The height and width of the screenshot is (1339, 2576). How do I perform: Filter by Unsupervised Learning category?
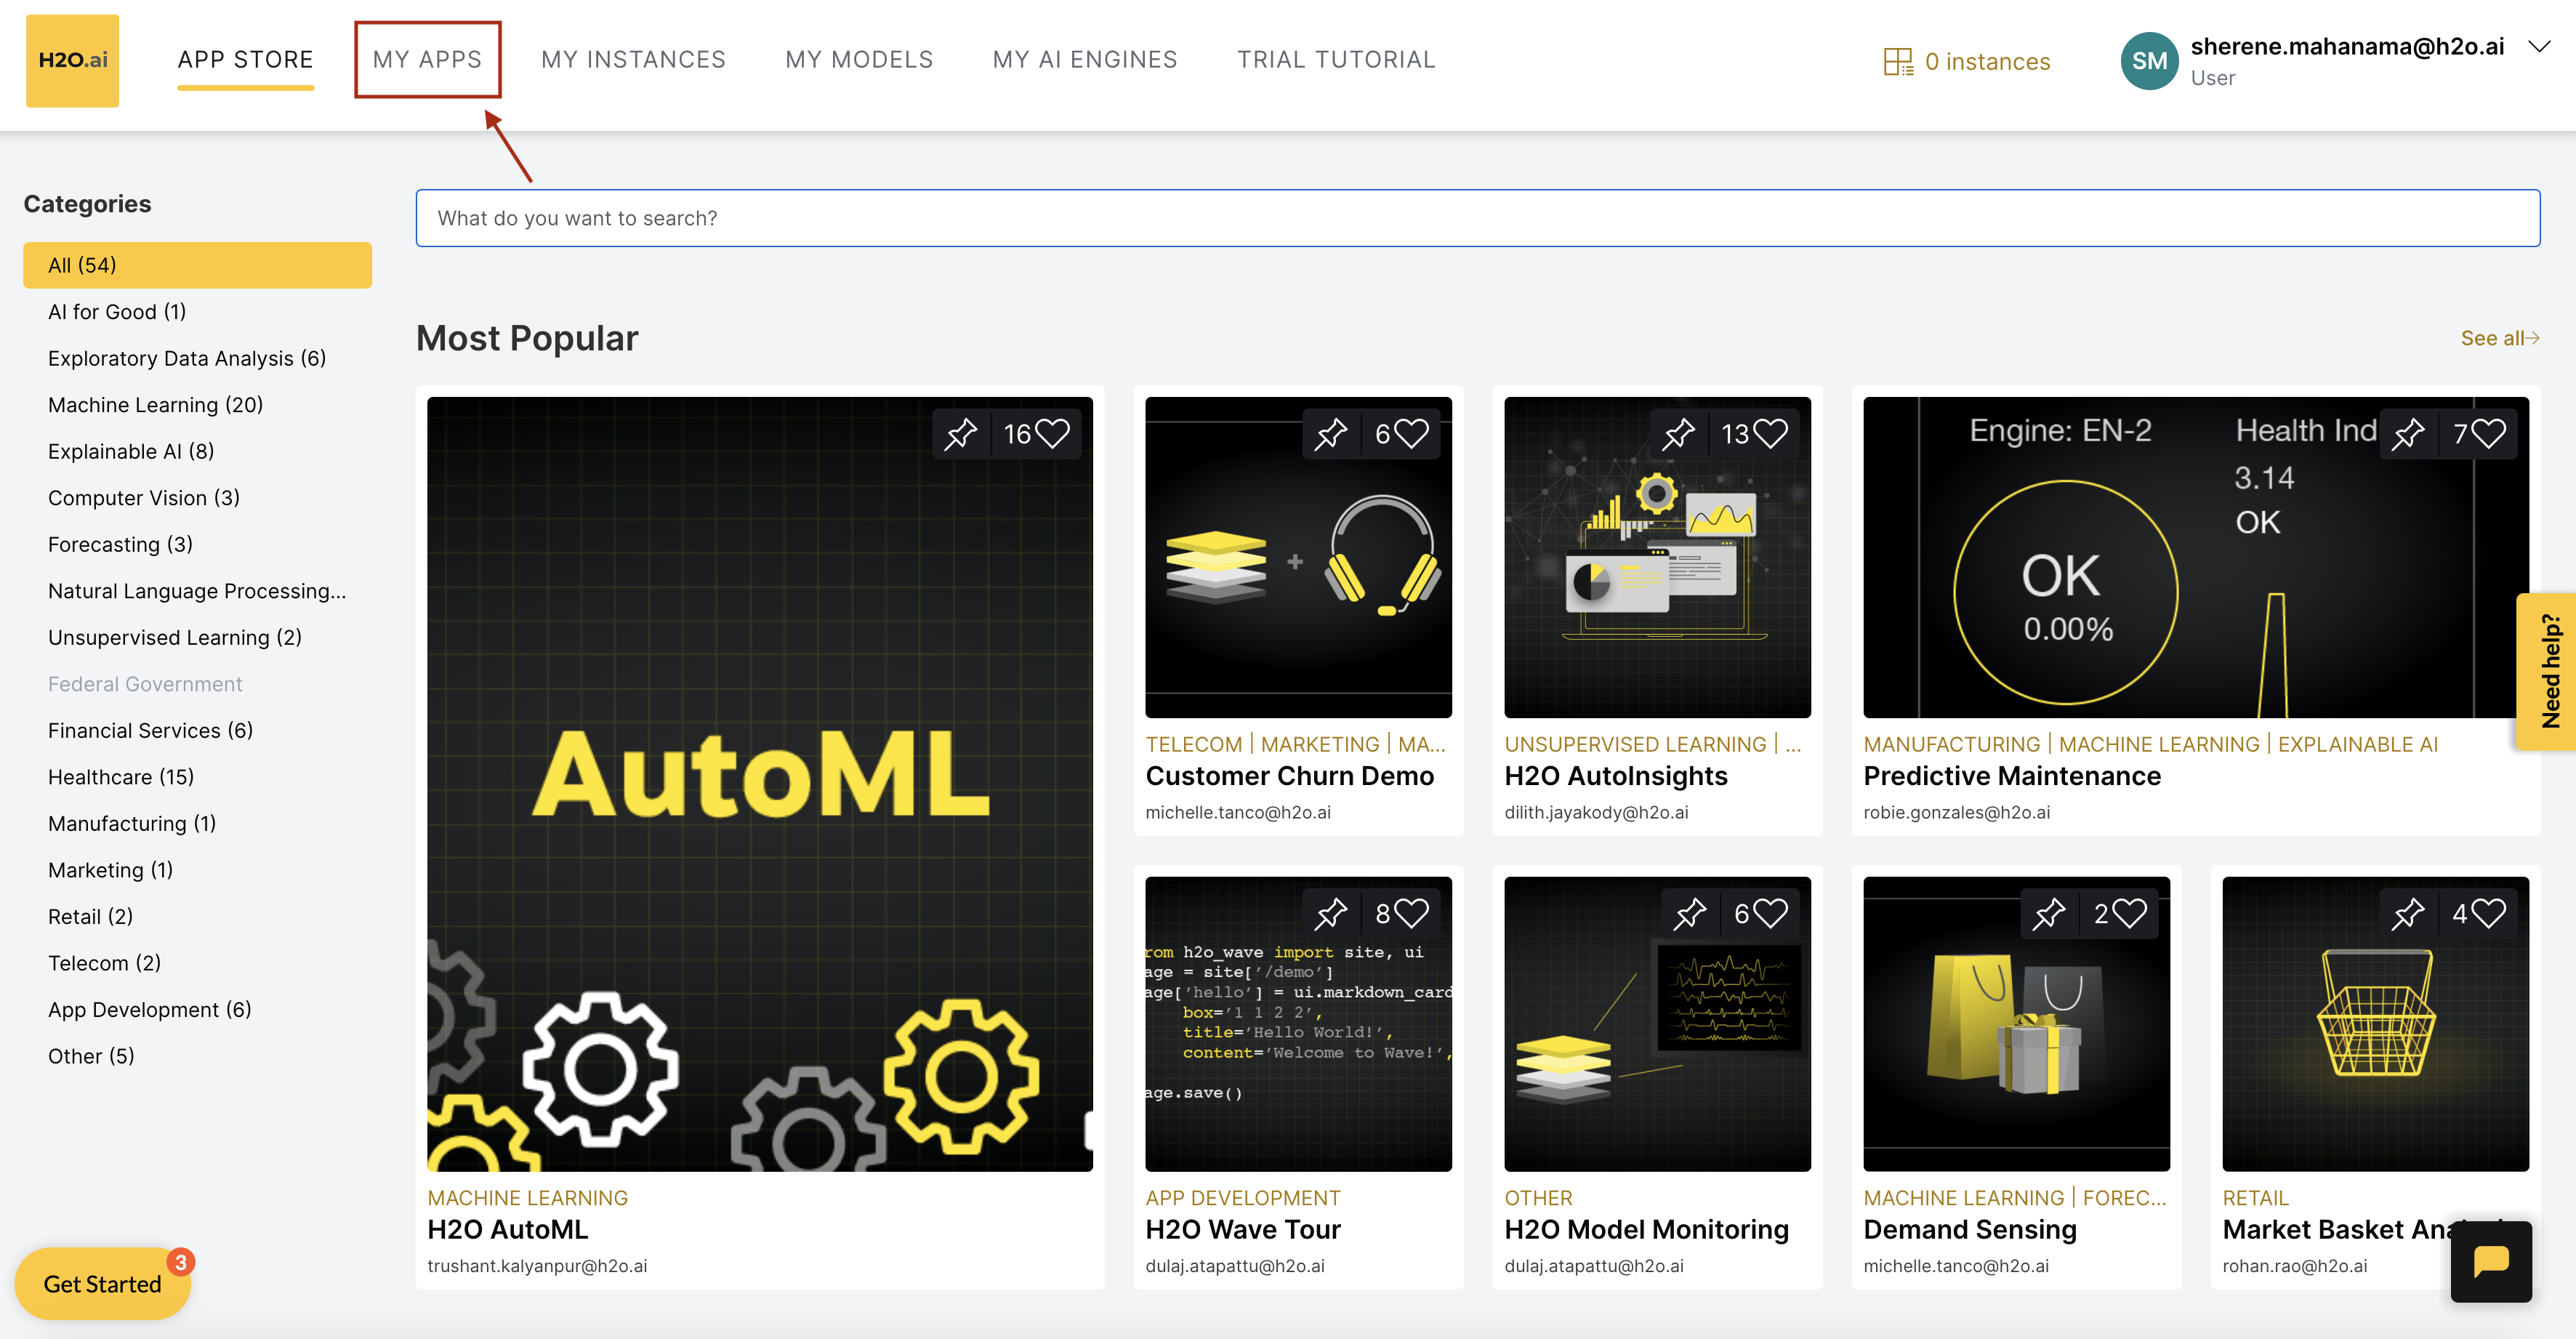coord(174,637)
